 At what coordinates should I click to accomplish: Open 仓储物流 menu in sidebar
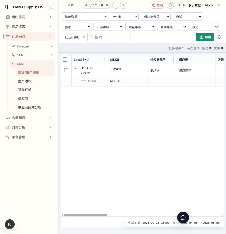point(29,118)
